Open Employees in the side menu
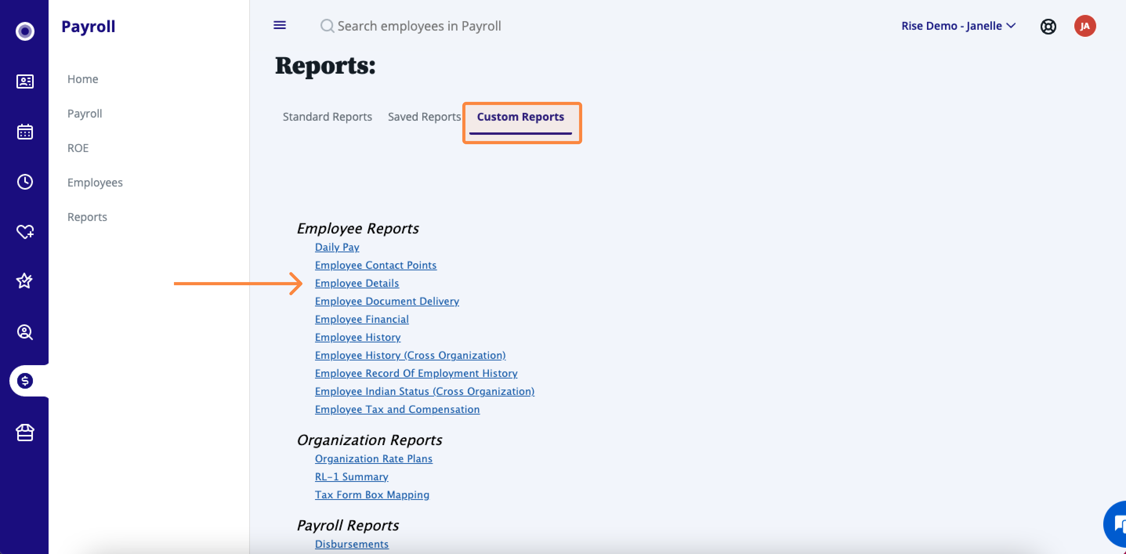1126x554 pixels. click(95, 183)
